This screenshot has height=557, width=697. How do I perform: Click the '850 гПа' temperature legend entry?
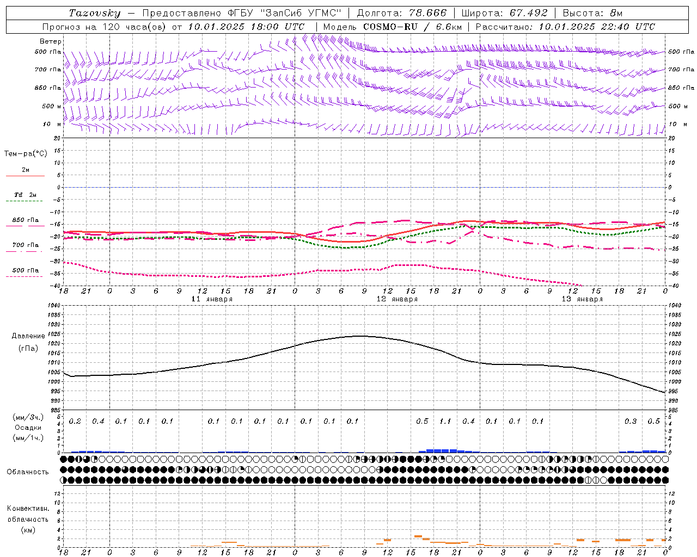[x=26, y=220]
